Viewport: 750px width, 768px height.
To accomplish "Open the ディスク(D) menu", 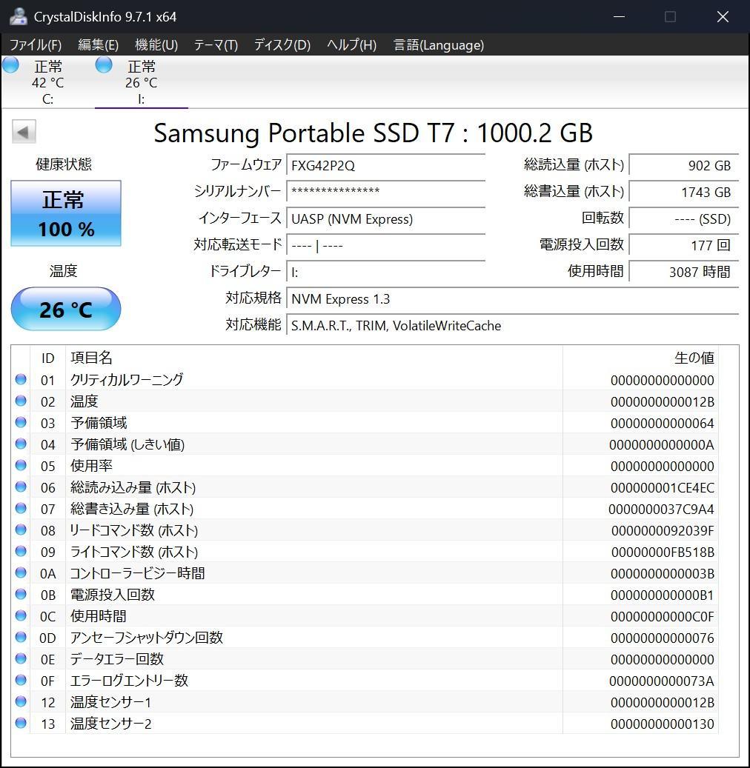I will 281,45.
